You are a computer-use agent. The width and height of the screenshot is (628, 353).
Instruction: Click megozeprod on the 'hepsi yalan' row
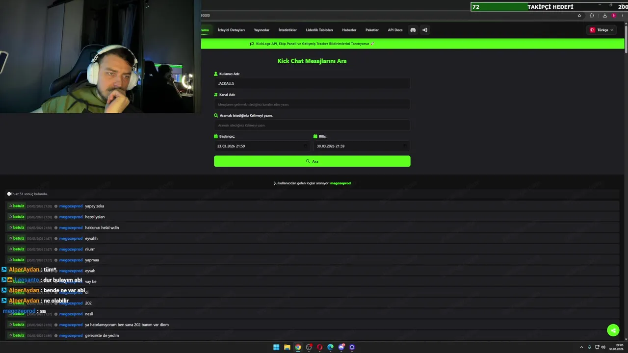point(71,217)
